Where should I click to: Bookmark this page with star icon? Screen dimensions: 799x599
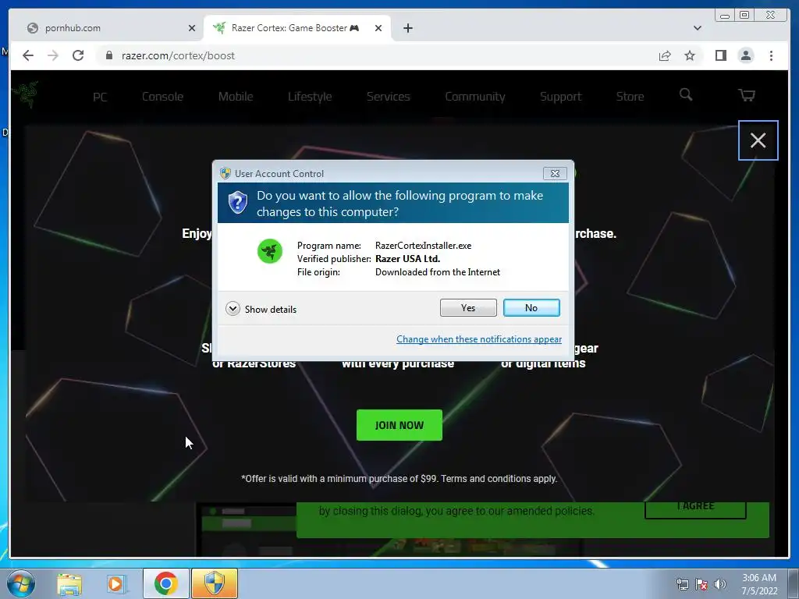[690, 55]
